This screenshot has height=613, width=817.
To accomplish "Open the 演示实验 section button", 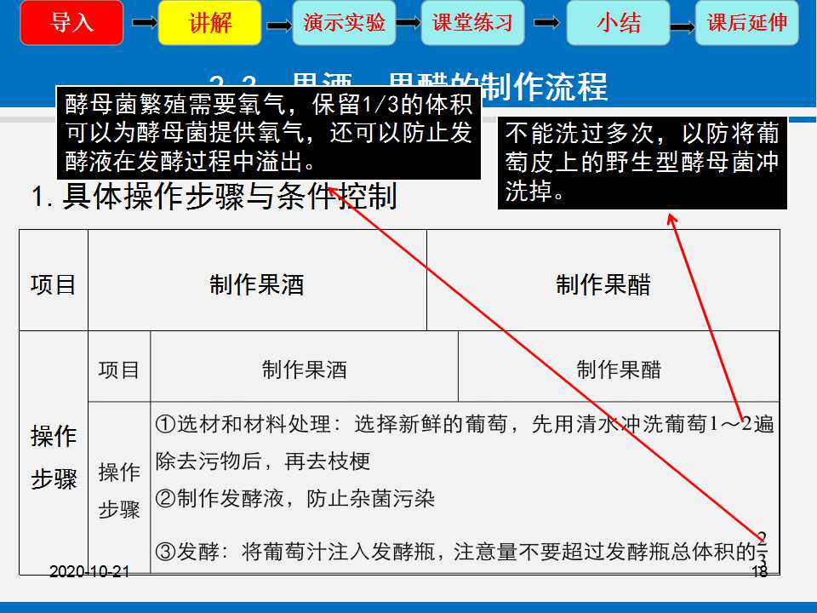I will point(344,23).
